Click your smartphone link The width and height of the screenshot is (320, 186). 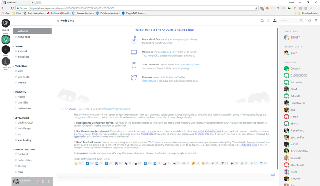[x=190, y=64]
